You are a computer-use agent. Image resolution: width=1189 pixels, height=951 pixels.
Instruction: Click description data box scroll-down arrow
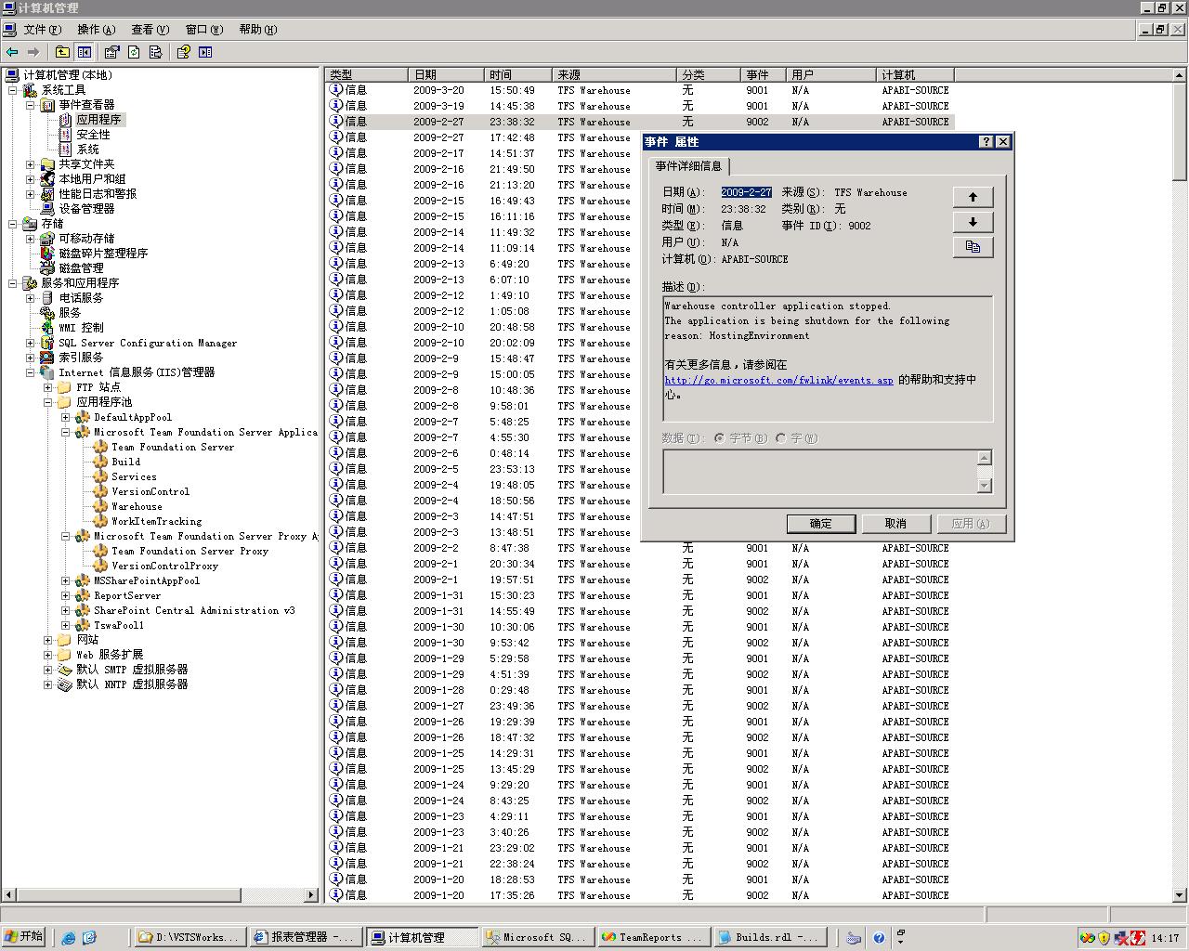(985, 486)
